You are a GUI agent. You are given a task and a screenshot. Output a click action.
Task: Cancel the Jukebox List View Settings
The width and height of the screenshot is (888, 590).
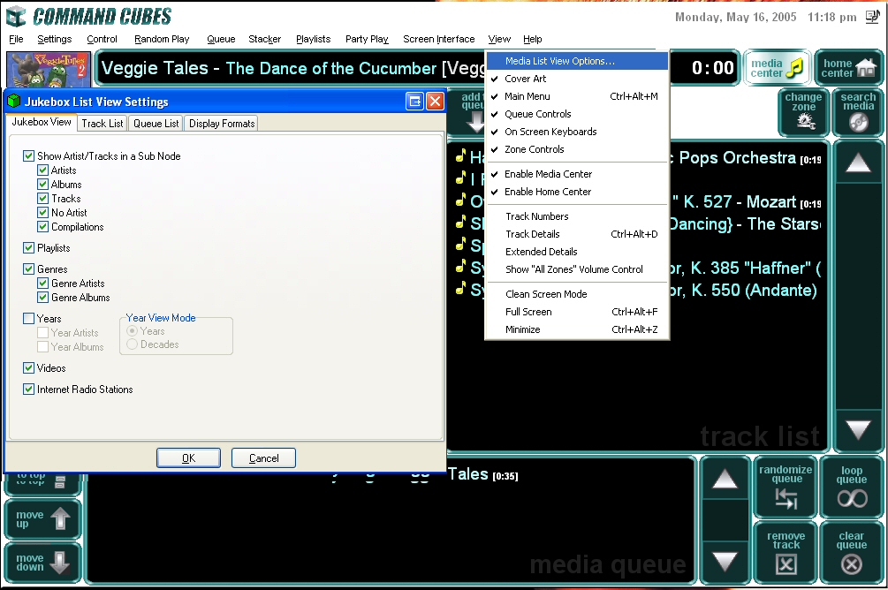(x=263, y=458)
